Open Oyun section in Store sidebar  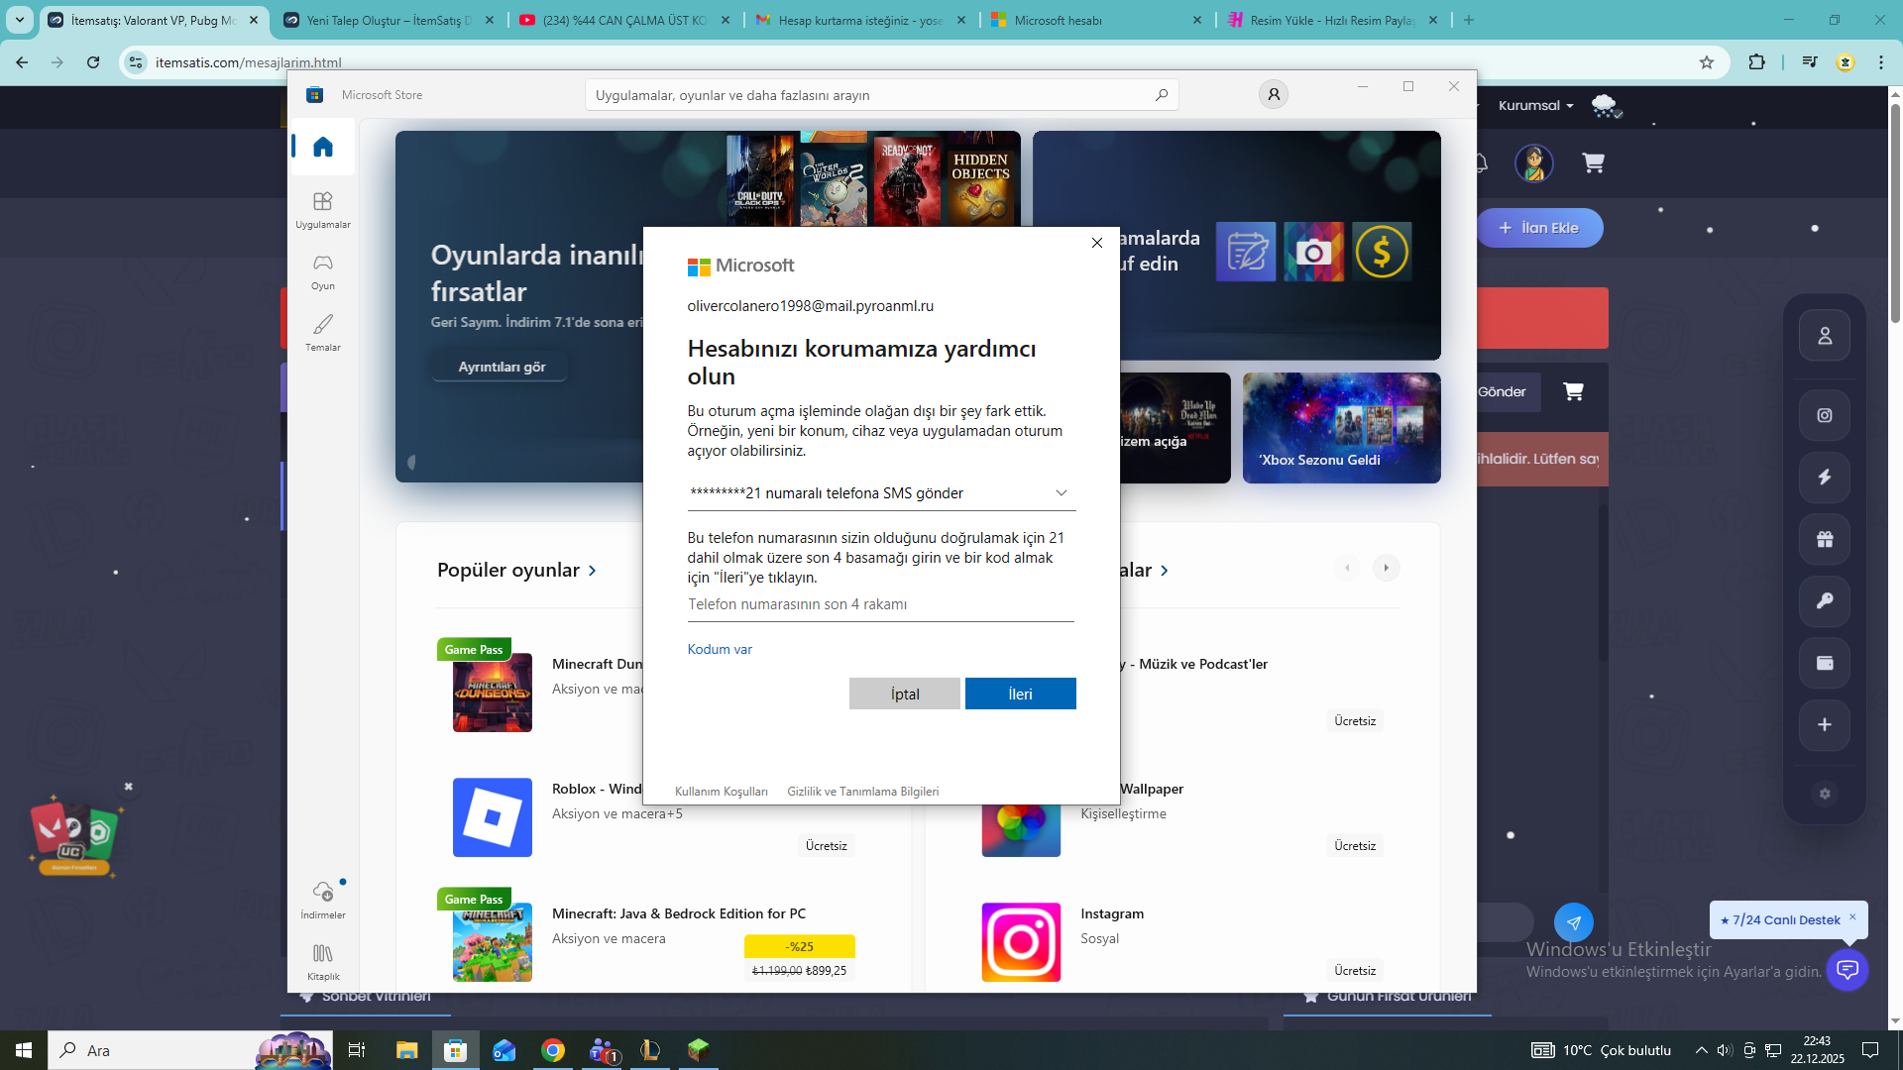tap(323, 270)
